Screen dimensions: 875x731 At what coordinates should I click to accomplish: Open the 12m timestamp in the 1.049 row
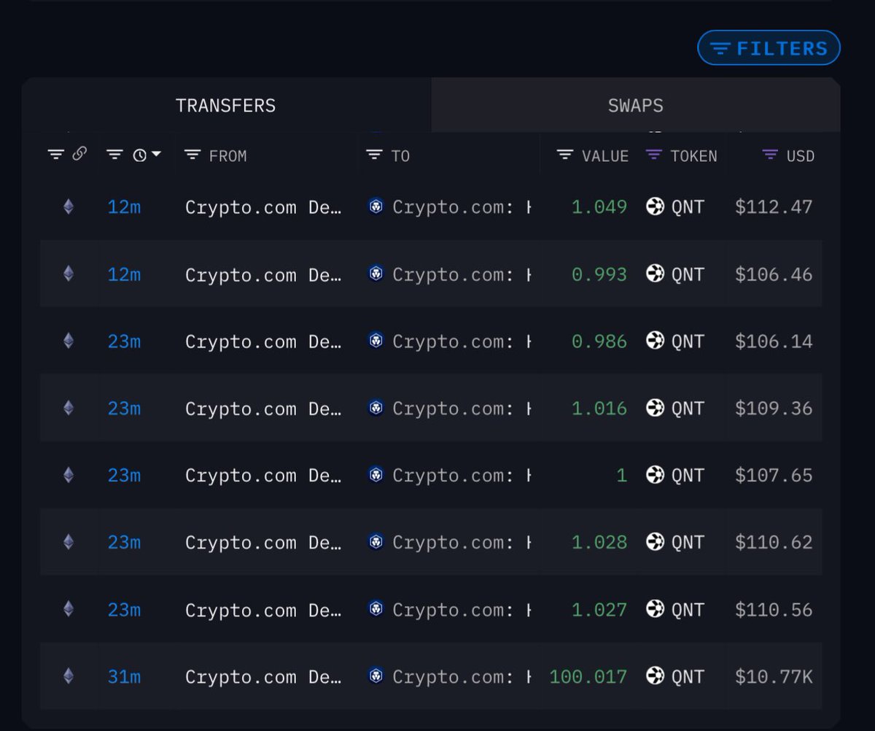click(124, 207)
